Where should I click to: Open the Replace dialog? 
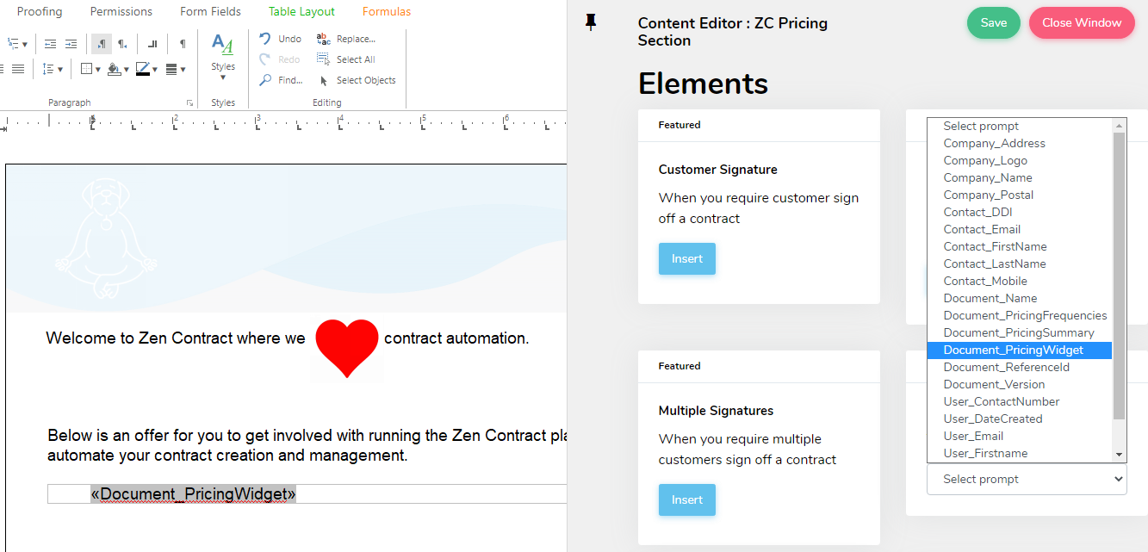coord(346,39)
